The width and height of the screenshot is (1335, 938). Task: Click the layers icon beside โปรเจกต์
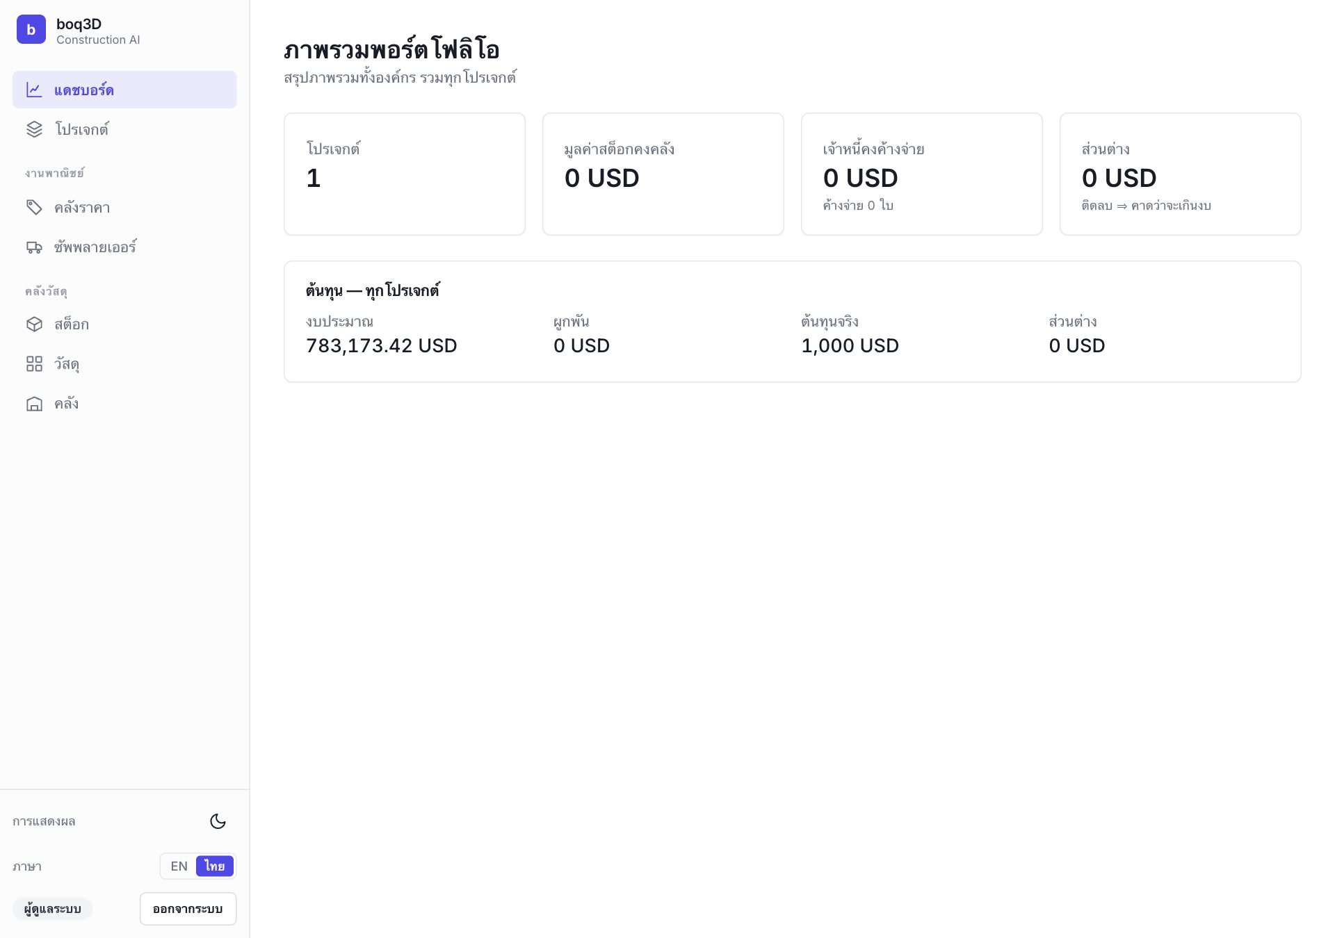(x=34, y=129)
